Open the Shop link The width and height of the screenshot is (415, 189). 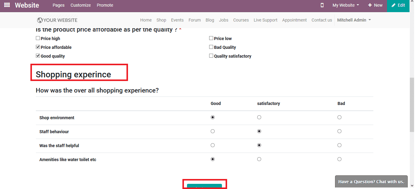[161, 20]
